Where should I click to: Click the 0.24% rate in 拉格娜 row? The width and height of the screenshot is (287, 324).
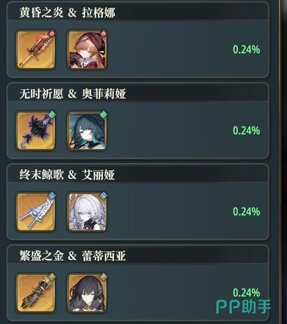[246, 49]
